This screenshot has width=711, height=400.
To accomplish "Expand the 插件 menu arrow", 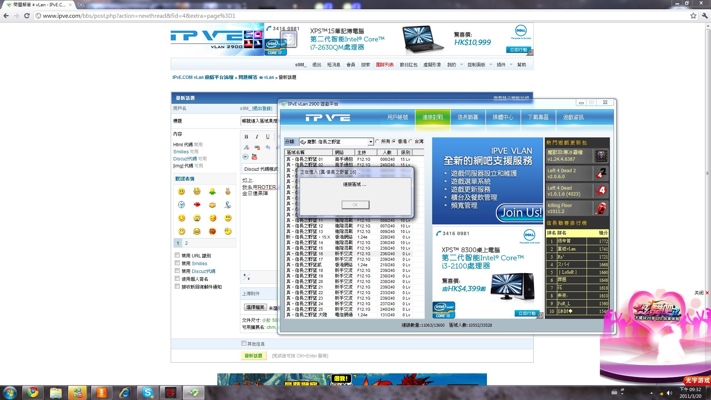I will coord(511,64).
